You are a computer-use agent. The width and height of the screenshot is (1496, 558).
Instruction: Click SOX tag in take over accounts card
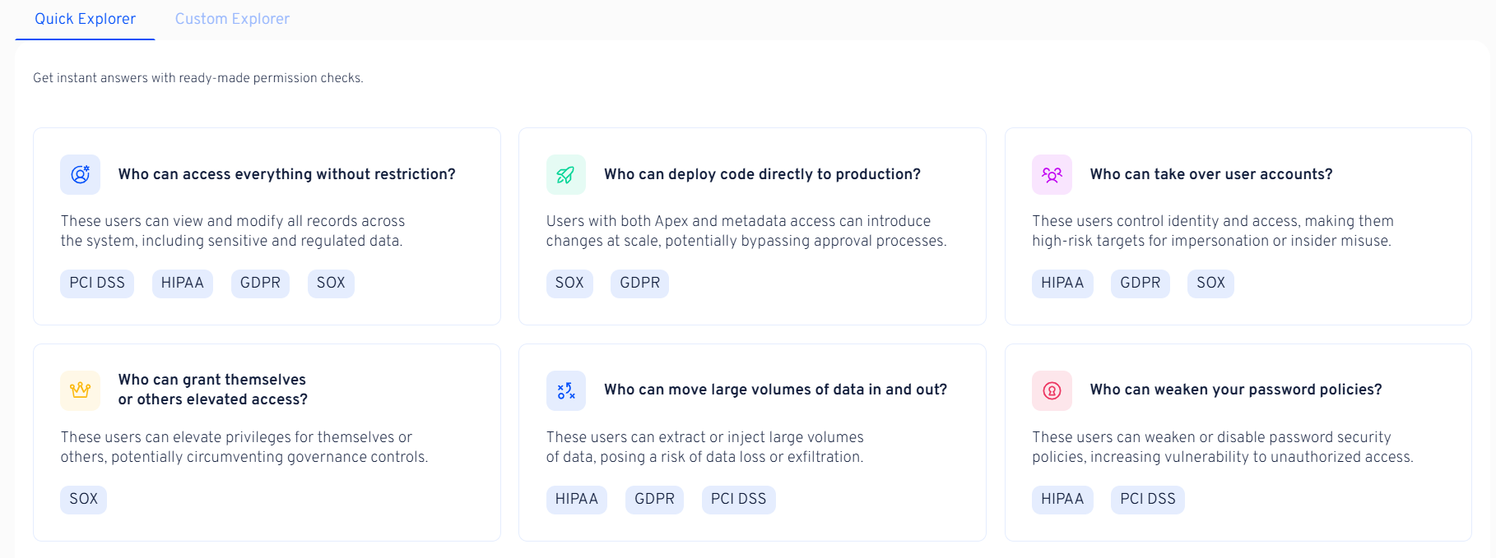click(x=1210, y=283)
